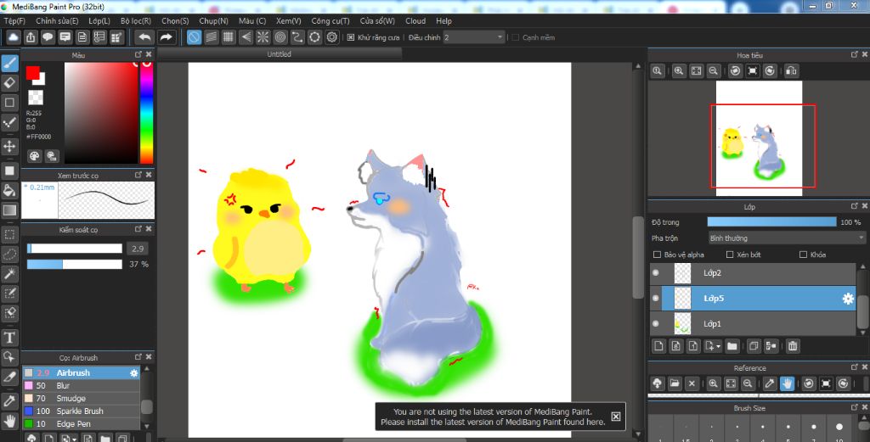The width and height of the screenshot is (870, 442).
Task: Add a new layer folder
Action: [732, 346]
